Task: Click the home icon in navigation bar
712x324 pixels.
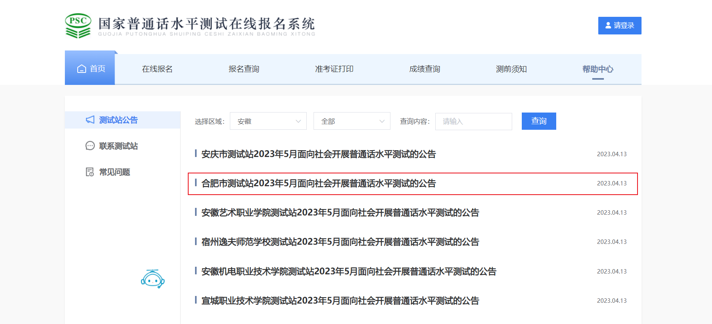Action: click(82, 69)
